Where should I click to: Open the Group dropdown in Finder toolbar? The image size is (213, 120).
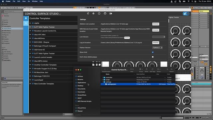tap(141, 69)
